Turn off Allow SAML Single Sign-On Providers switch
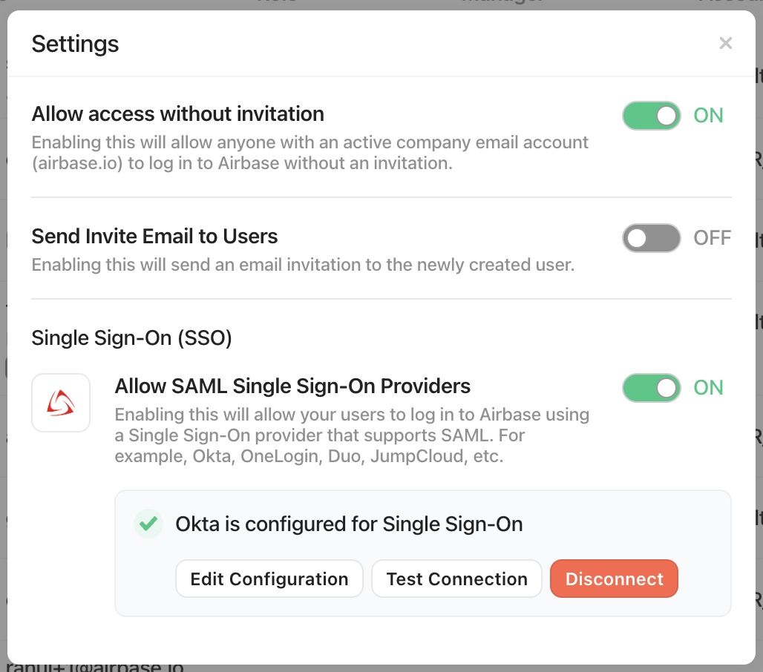This screenshot has width=763, height=672. click(x=651, y=388)
